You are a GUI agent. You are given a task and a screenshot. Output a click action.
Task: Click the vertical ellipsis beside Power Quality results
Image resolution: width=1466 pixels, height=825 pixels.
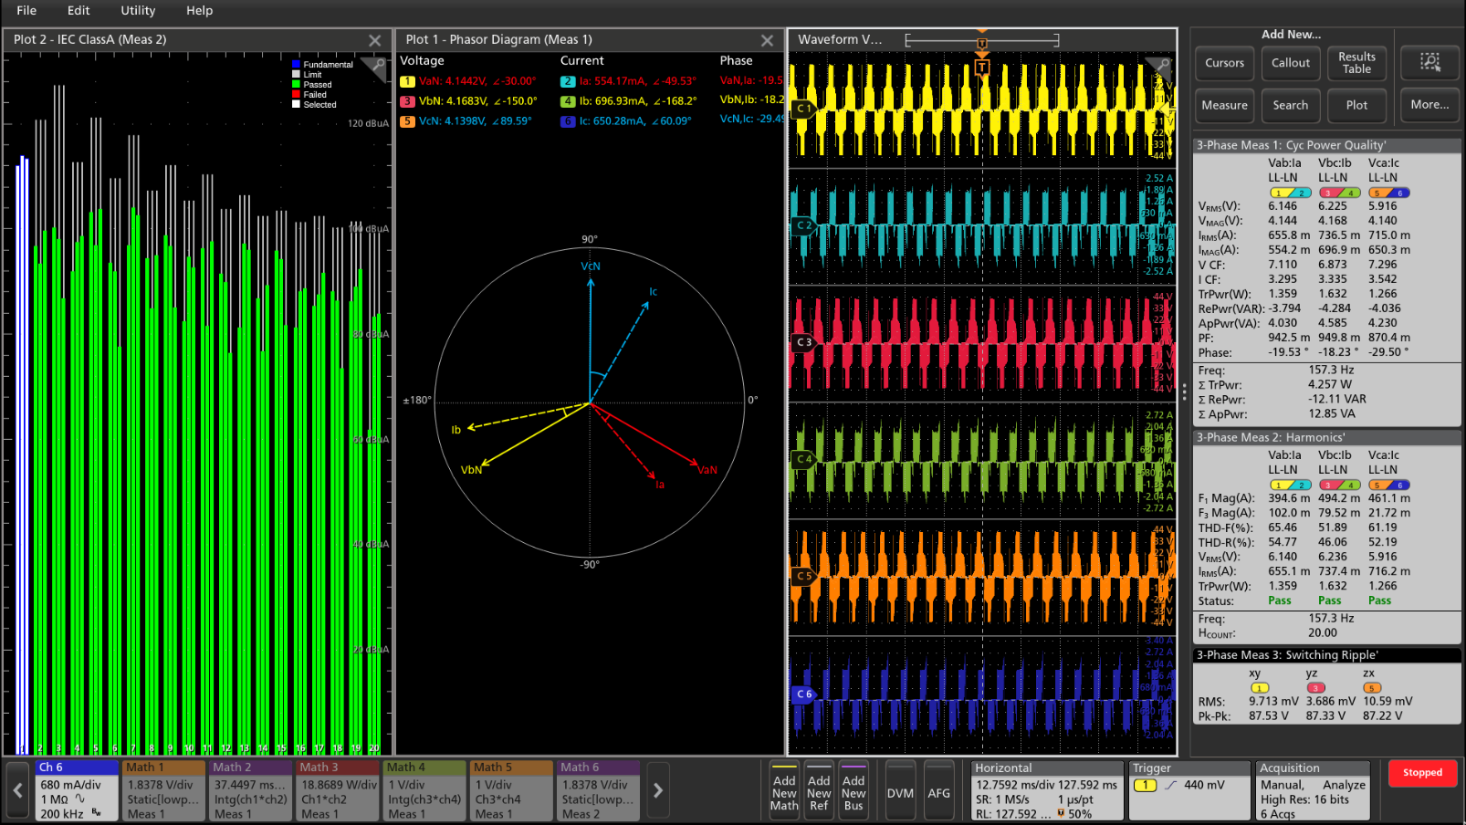(1184, 392)
